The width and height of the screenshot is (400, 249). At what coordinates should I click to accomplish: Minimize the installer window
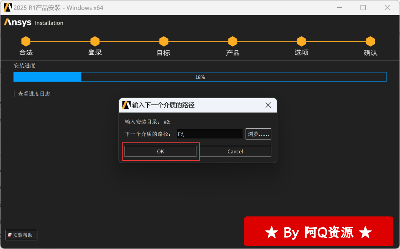[339, 8]
